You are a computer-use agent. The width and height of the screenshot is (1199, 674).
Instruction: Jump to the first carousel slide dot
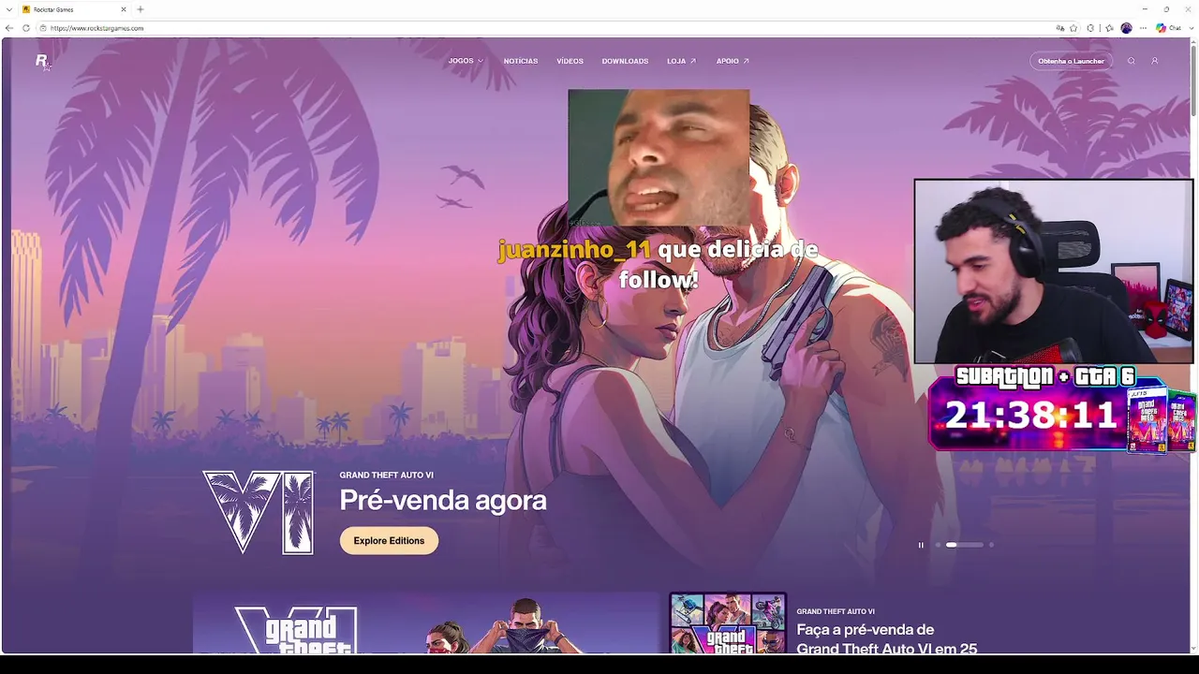point(938,545)
